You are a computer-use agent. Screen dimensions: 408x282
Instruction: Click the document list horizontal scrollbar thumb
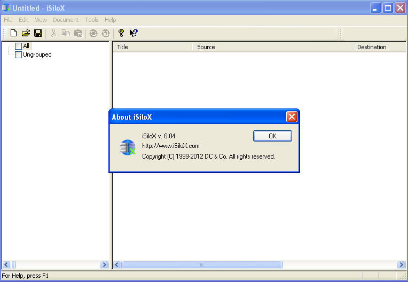pos(202,265)
